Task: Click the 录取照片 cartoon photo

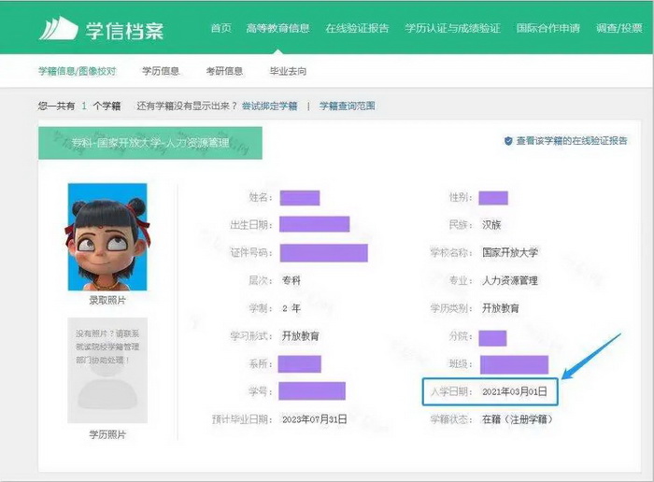Action: click(107, 237)
